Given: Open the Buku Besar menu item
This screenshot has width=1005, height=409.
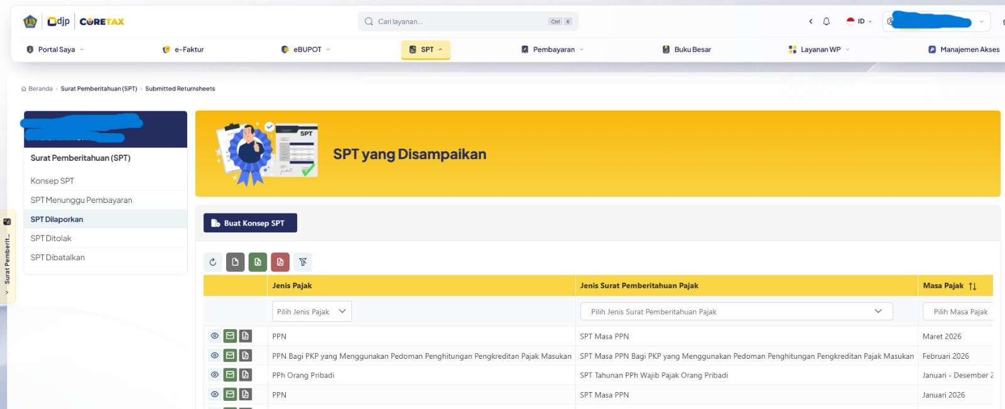Looking at the screenshot, I should [687, 50].
